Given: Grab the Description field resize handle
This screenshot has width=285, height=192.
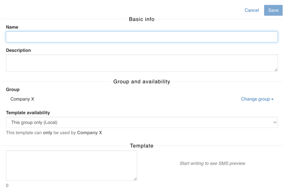Looking at the screenshot, I should click(276, 70).
